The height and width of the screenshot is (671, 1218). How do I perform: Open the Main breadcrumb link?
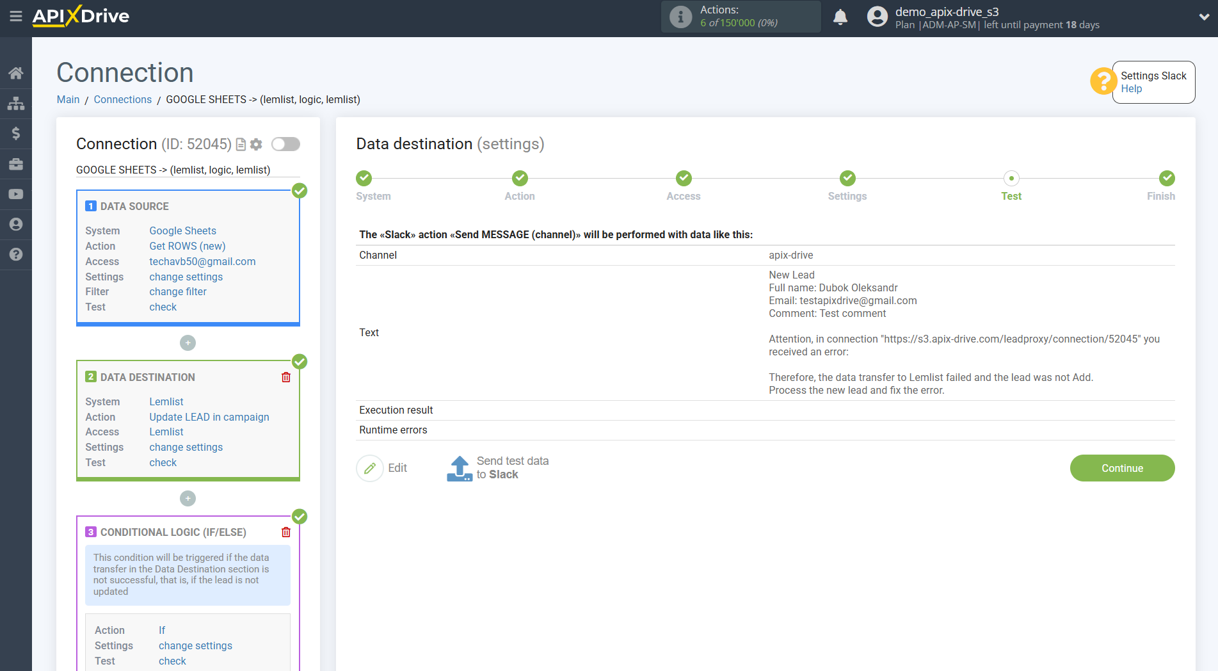tap(68, 99)
